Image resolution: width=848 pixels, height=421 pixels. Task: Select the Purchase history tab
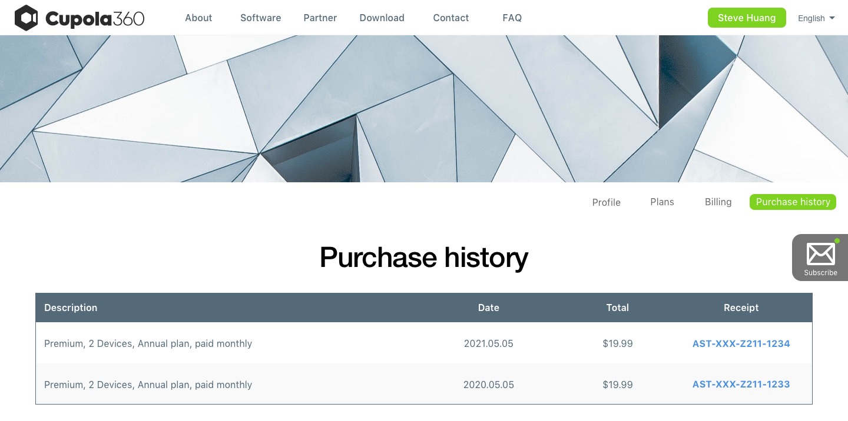(793, 202)
